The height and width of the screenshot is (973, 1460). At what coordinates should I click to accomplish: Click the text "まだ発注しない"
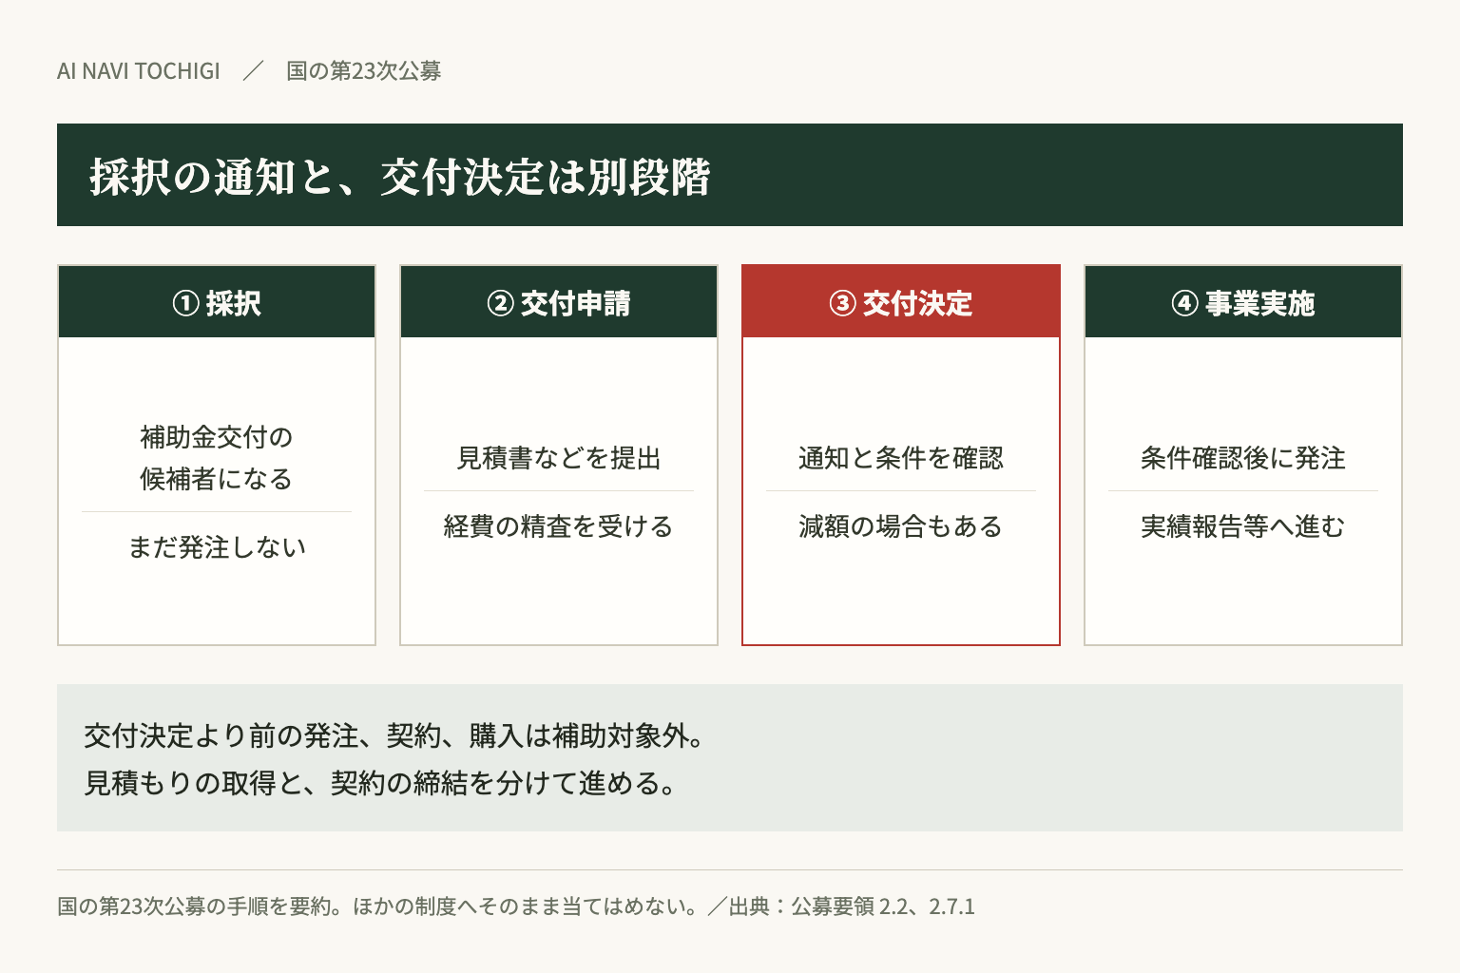click(x=217, y=547)
